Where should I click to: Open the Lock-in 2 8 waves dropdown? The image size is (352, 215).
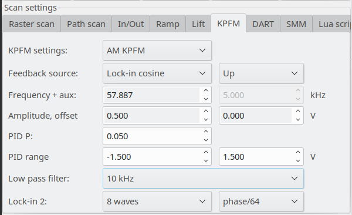(x=157, y=201)
